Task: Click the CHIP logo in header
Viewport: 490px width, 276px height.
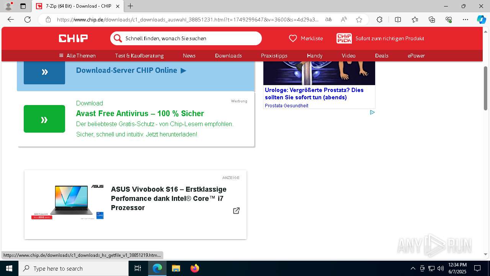Action: pyautogui.click(x=73, y=38)
